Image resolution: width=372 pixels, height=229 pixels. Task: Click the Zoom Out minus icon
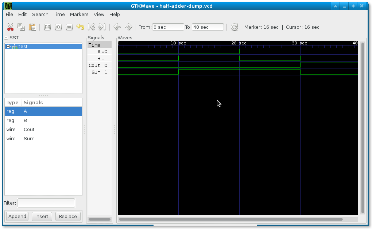point(69,27)
